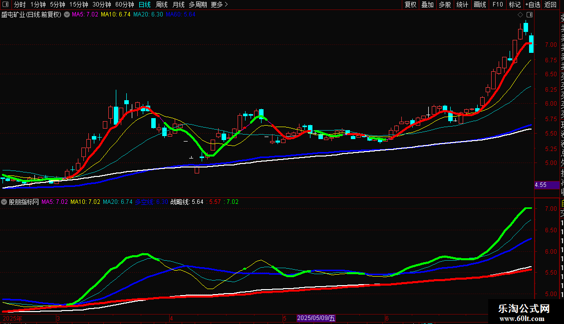
Task: Switch to the 30分钟 period tab
Action: [102, 4]
